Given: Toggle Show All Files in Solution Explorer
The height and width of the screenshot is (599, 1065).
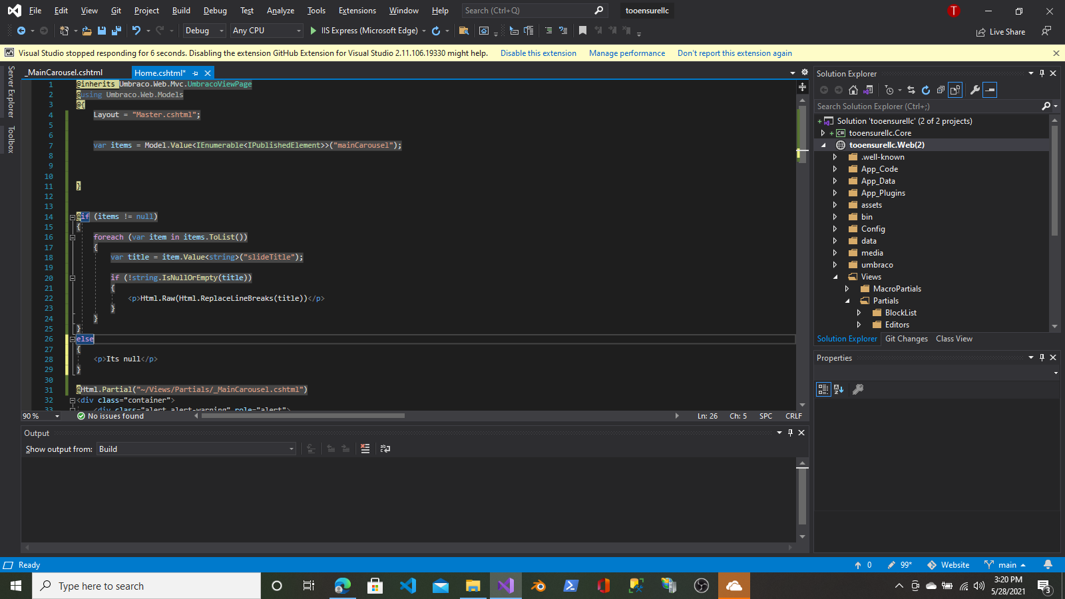Looking at the screenshot, I should point(955,90).
